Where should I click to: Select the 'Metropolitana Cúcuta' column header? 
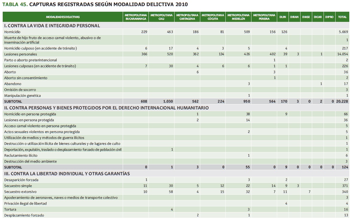point(213,17)
